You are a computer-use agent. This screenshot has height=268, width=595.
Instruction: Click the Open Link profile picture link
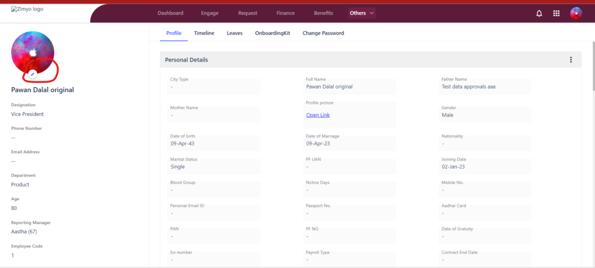(x=318, y=115)
